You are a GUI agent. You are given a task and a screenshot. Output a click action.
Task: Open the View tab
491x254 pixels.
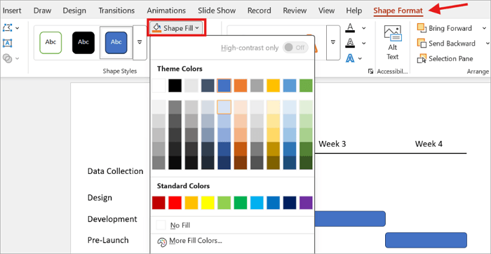click(x=326, y=11)
